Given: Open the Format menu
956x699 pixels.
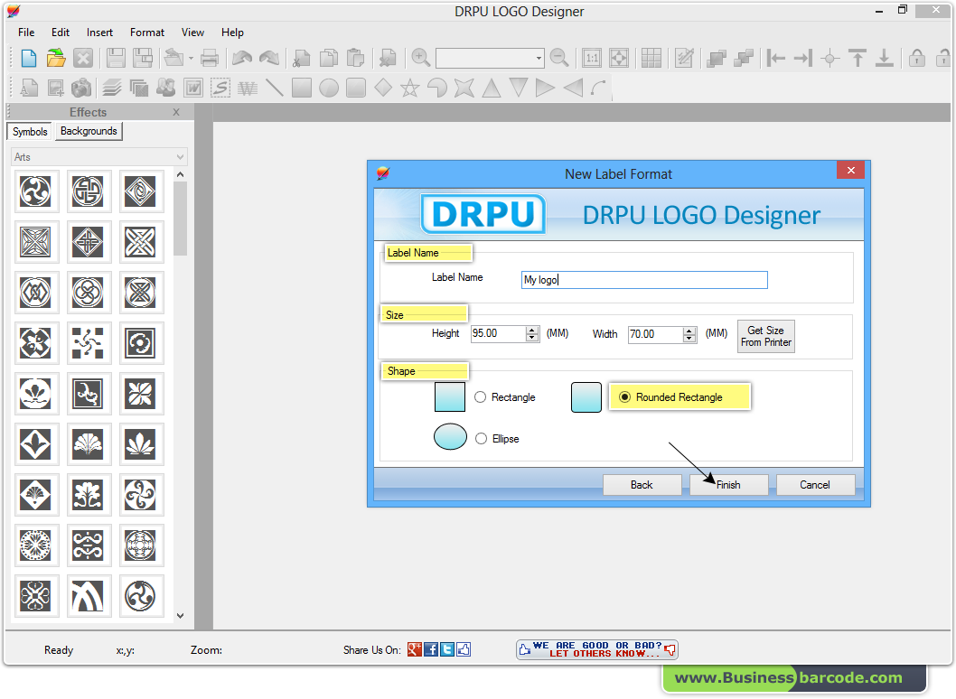Looking at the screenshot, I should click(147, 33).
